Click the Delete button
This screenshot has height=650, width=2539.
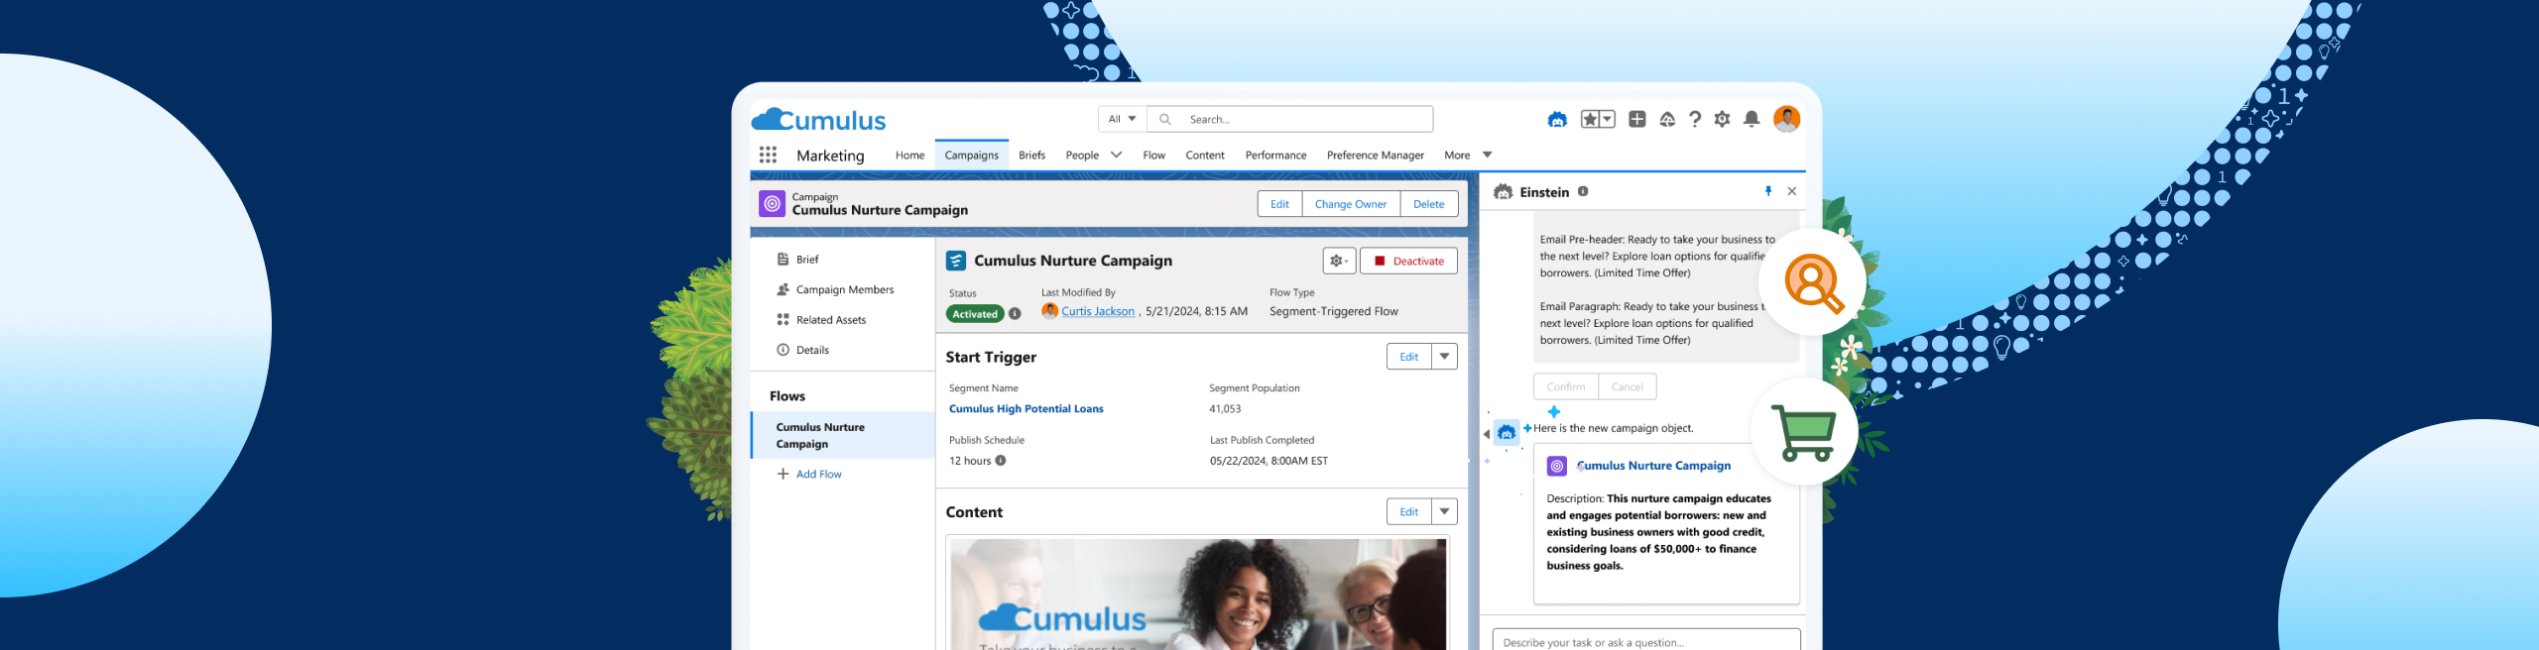pyautogui.click(x=1428, y=204)
